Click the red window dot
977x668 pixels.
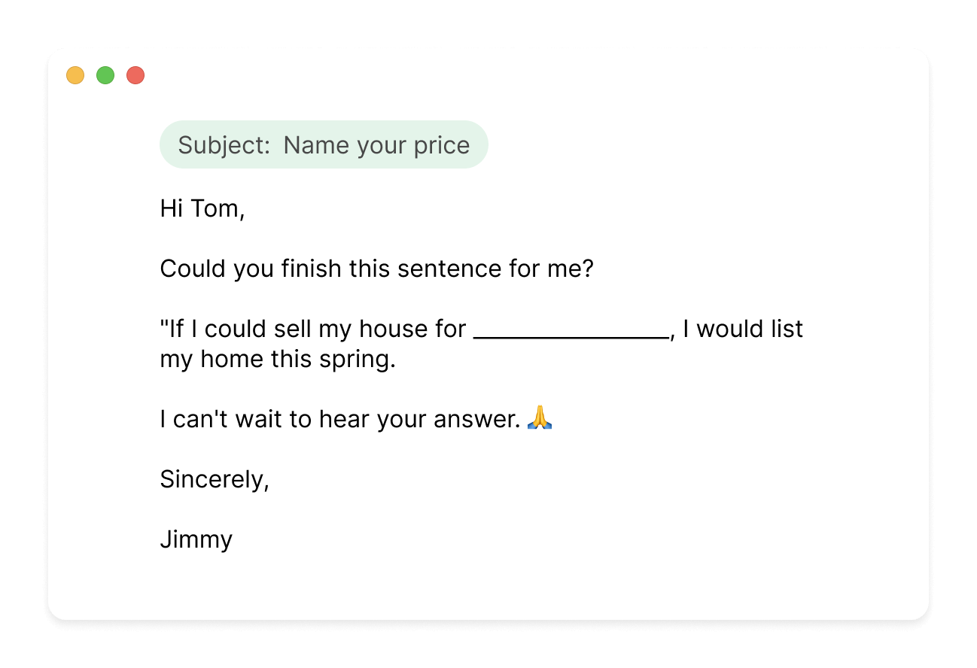click(x=135, y=75)
